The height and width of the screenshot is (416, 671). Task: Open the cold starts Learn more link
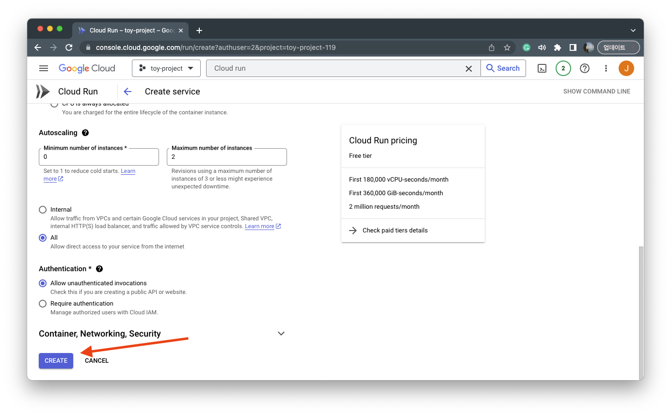point(128,171)
